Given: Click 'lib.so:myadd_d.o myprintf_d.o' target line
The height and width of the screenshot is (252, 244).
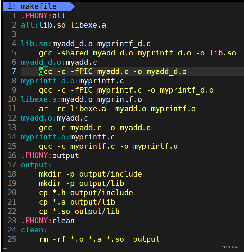Looking at the screenshot, I should pyautogui.click(x=86, y=44).
